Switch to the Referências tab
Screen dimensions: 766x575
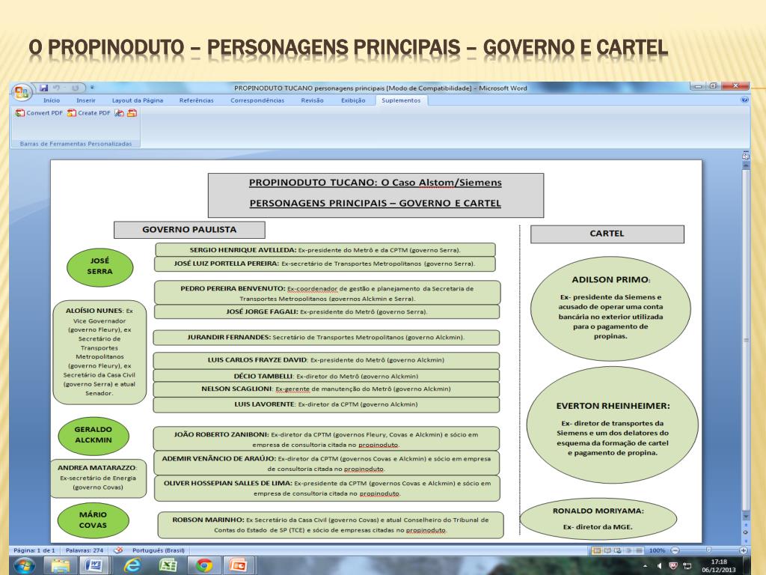(197, 100)
